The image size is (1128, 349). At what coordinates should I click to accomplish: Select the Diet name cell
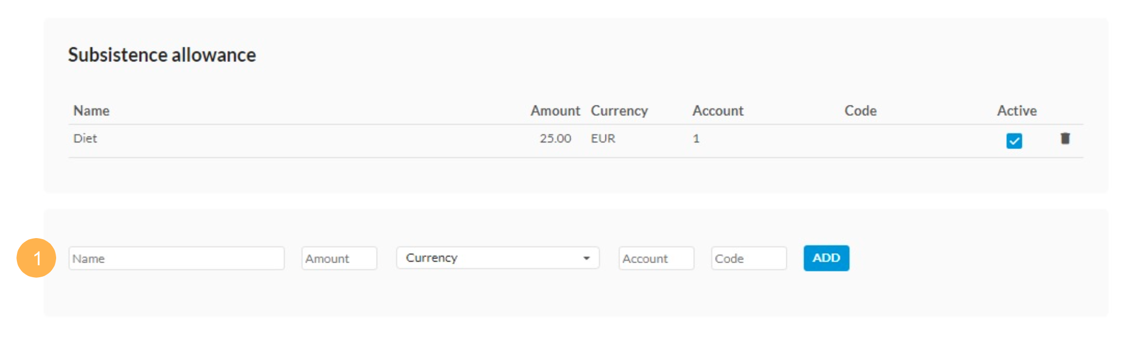coord(85,139)
